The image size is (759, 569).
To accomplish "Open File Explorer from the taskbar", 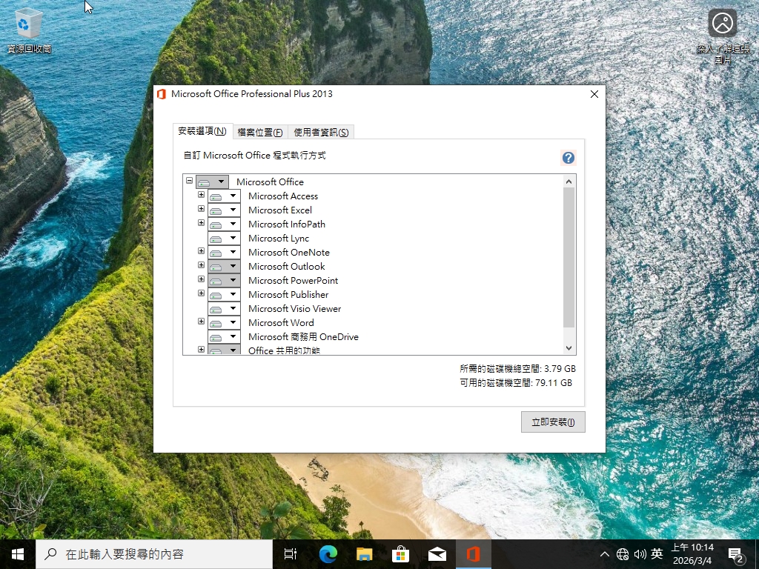I will click(364, 554).
